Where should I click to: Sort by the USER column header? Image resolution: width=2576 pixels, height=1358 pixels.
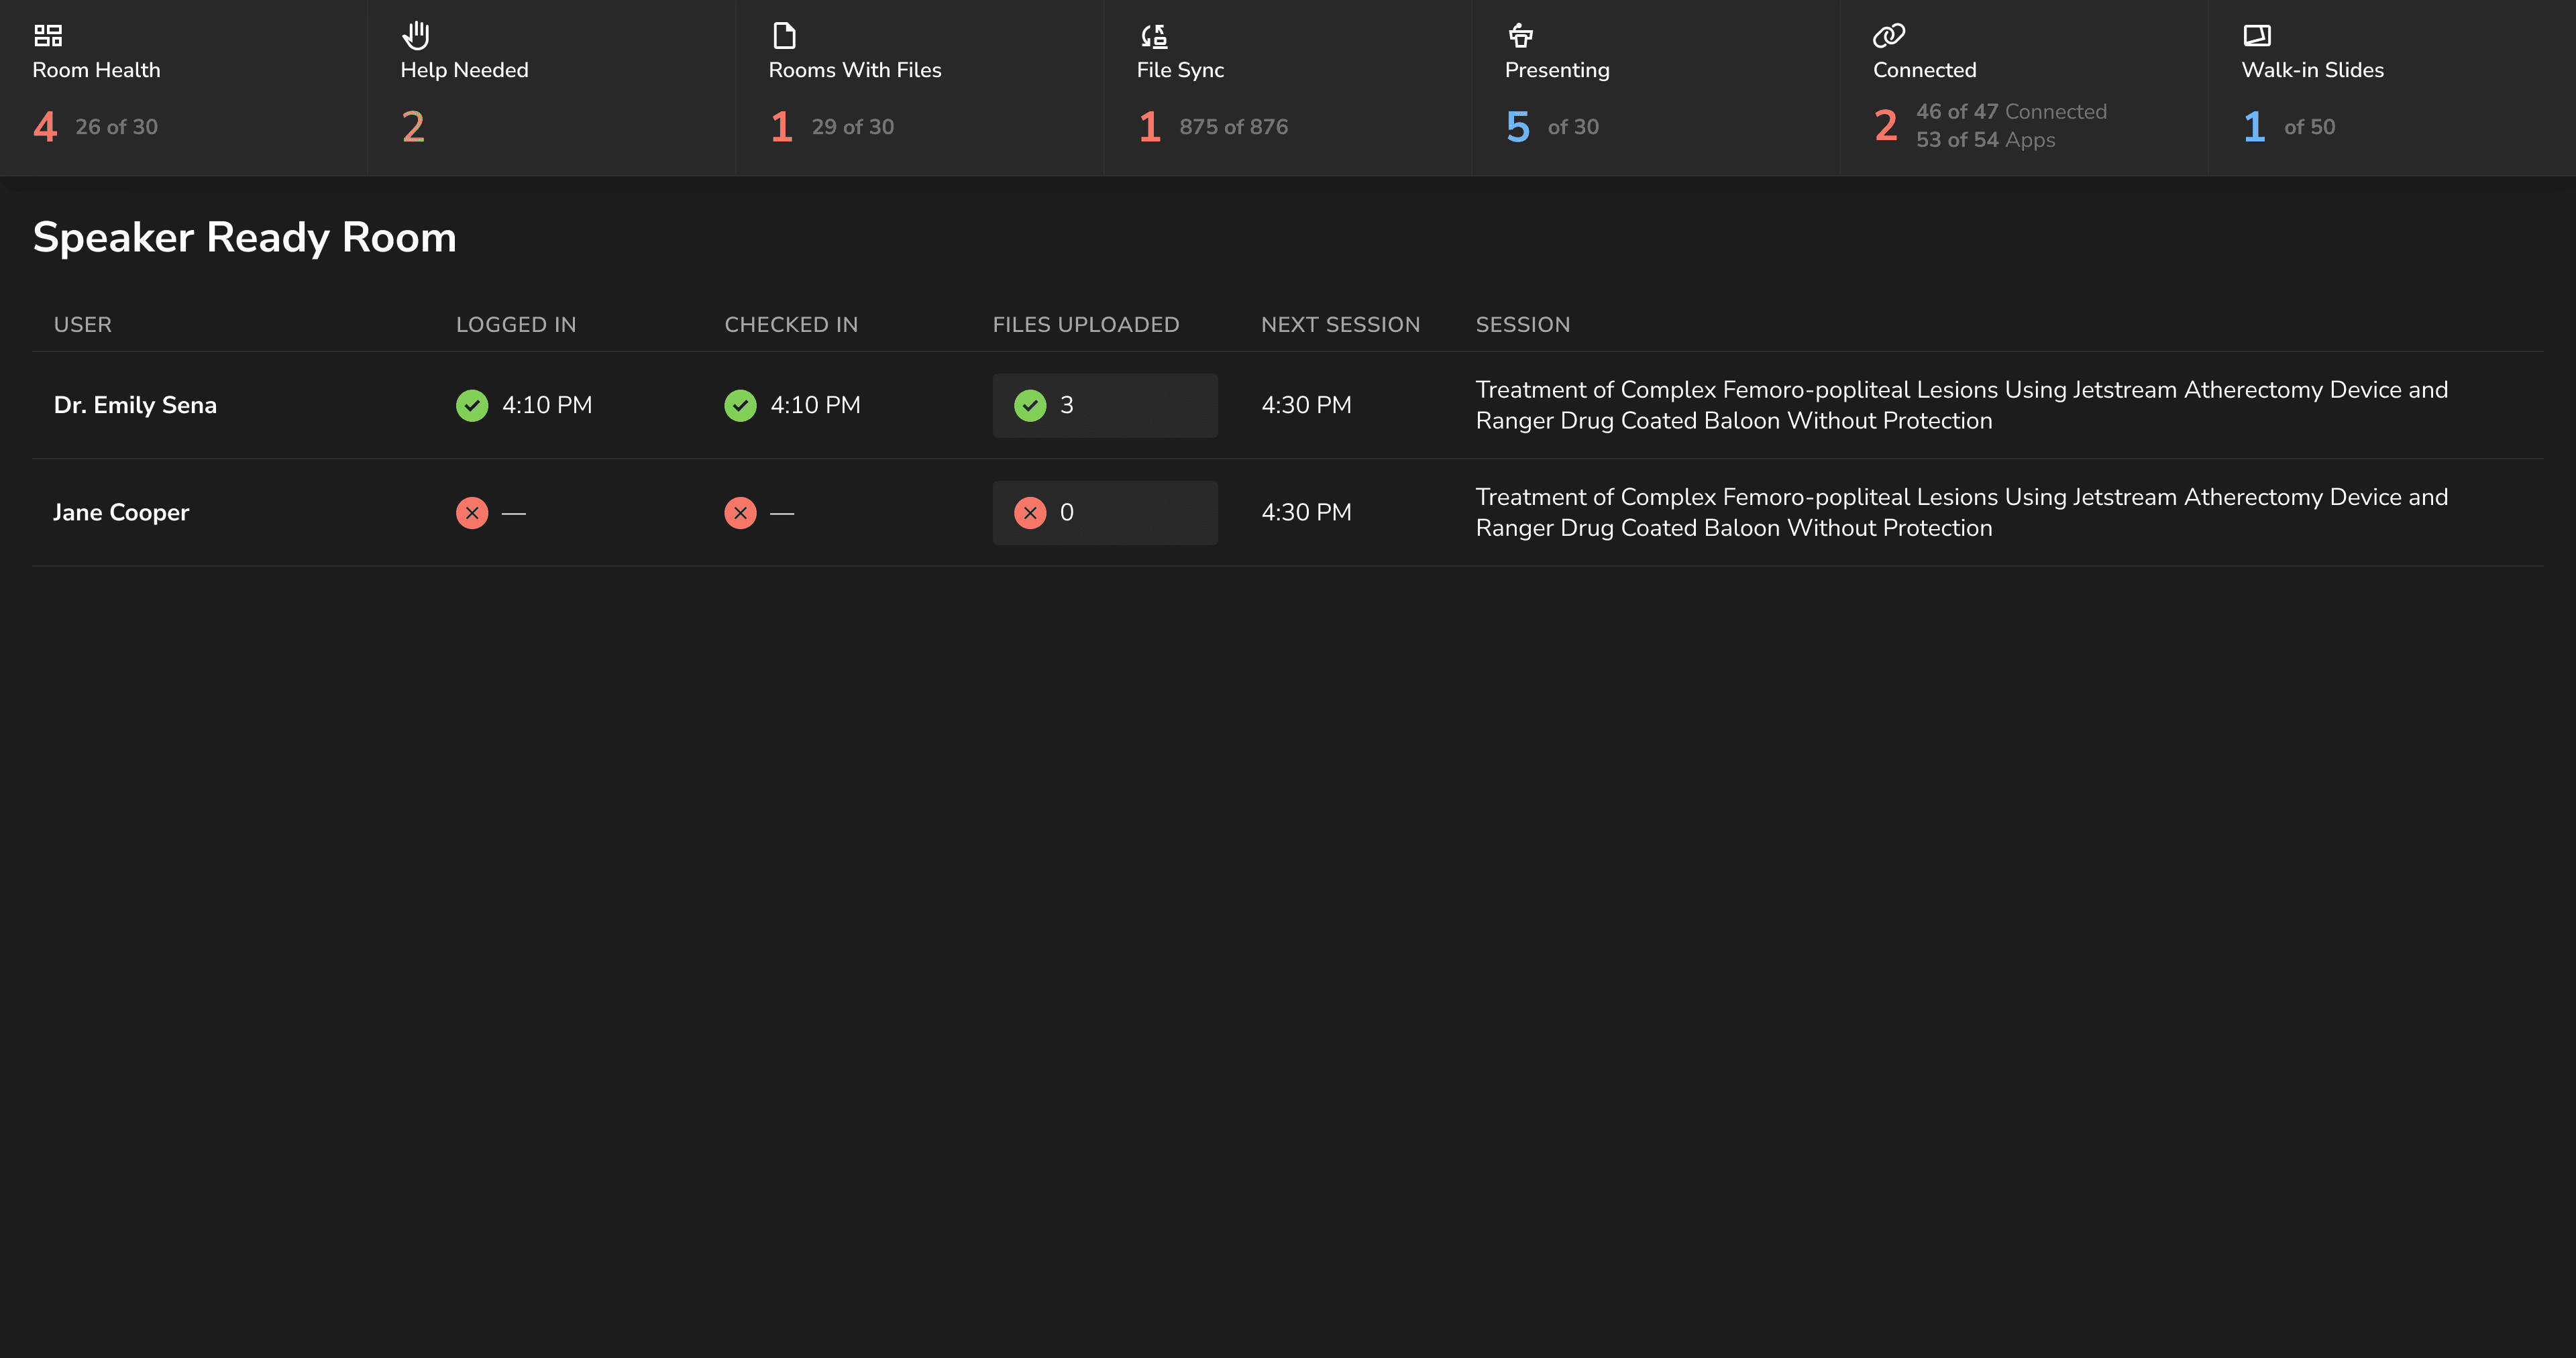pos(83,325)
